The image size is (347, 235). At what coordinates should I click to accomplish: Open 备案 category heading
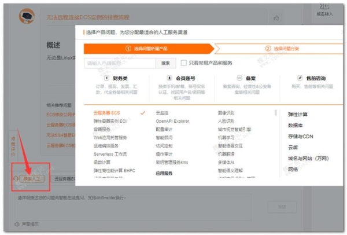(x=251, y=78)
